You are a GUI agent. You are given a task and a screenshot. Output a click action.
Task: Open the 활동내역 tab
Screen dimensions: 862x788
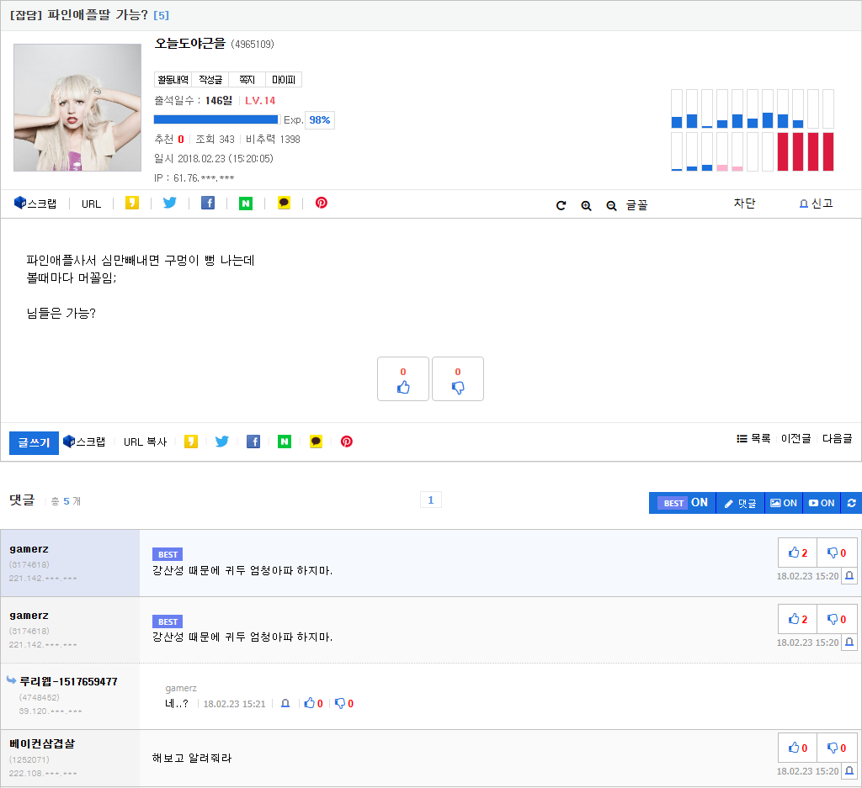[173, 80]
